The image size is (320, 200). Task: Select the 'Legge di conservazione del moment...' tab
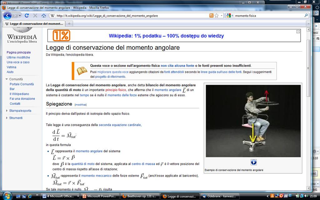pyautogui.click(x=34, y=24)
